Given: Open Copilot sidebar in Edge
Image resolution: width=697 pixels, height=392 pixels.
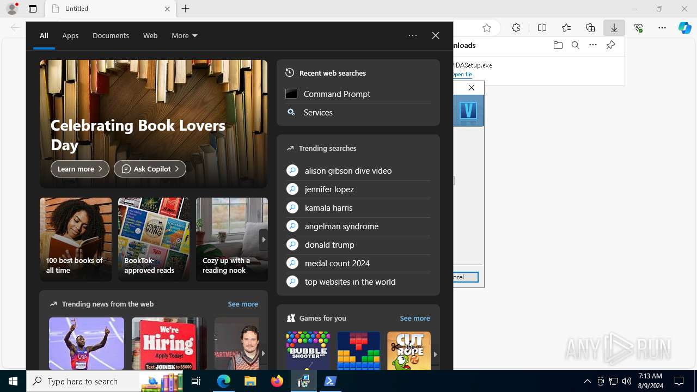Looking at the screenshot, I should 685,28.
